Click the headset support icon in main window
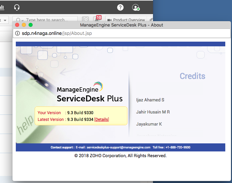The height and width of the screenshot is (183, 232). tap(17, 7)
